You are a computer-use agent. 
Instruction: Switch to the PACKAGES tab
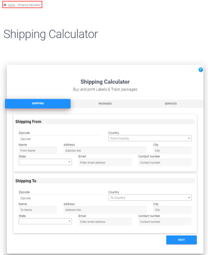point(105,103)
